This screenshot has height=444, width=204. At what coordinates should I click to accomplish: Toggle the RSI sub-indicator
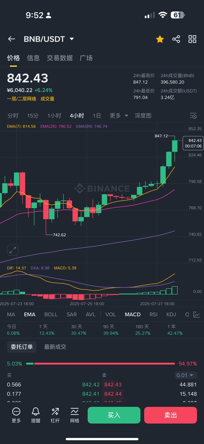coord(153,314)
